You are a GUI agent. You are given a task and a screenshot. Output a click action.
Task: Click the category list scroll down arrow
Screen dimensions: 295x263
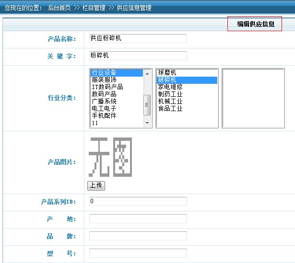point(147,123)
